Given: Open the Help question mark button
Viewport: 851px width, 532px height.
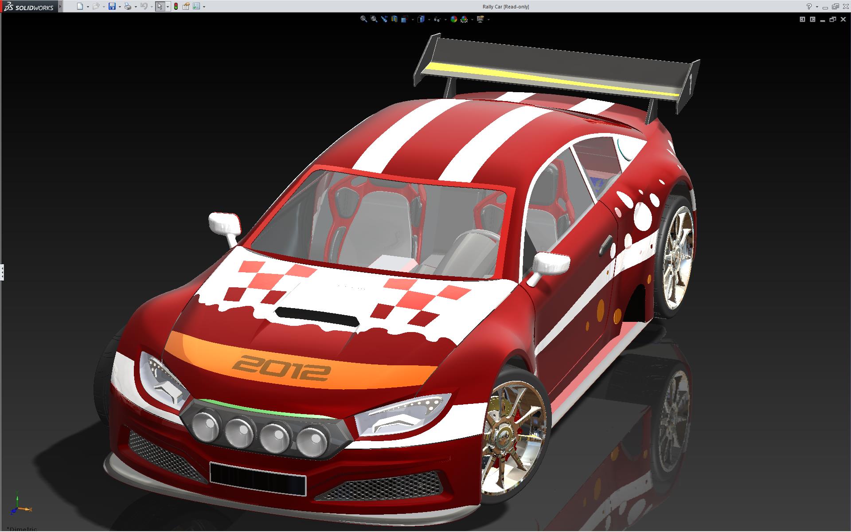Looking at the screenshot, I should 809,6.
